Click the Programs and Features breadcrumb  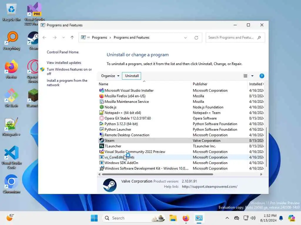coord(131,37)
